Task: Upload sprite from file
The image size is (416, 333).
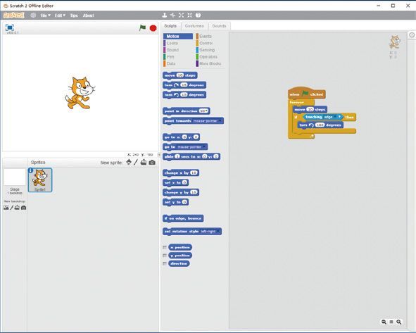Action: [144, 162]
